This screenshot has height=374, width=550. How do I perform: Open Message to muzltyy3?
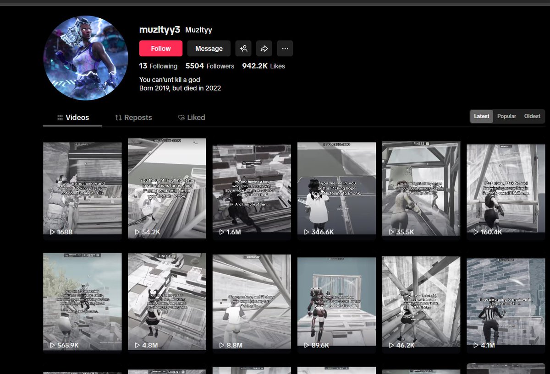209,49
